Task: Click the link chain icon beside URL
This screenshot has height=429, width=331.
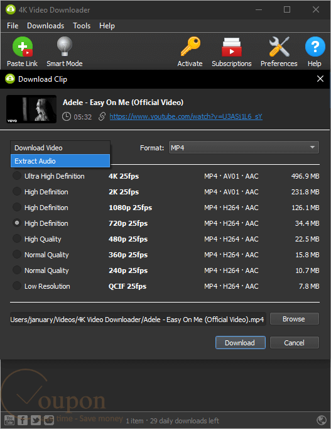Action: [102, 116]
